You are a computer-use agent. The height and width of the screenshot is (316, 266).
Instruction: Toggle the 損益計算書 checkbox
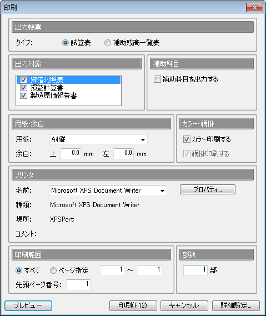coord(23,87)
